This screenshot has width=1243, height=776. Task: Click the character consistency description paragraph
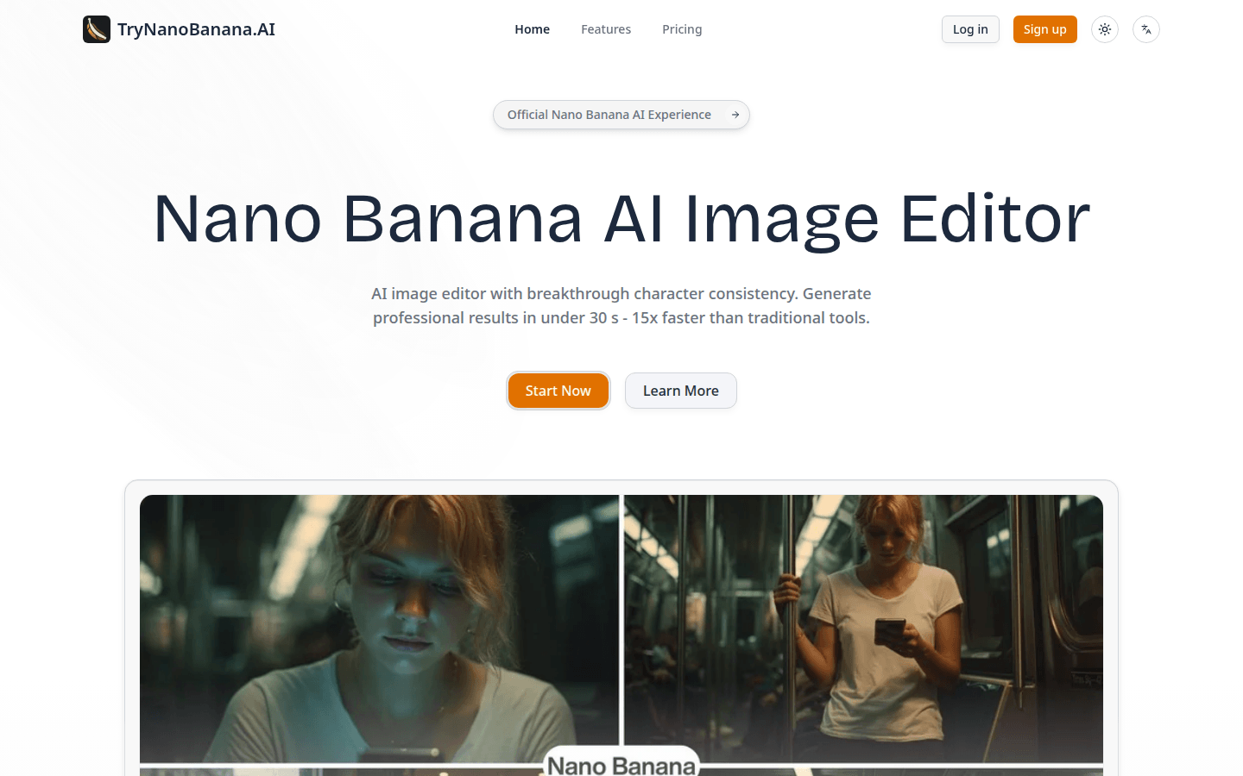[x=621, y=306]
